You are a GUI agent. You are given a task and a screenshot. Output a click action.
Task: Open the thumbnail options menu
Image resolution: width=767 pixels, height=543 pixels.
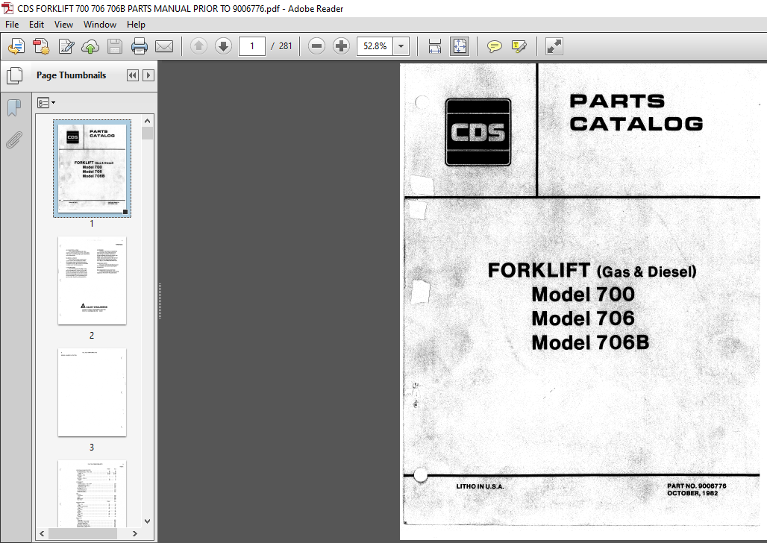[46, 103]
